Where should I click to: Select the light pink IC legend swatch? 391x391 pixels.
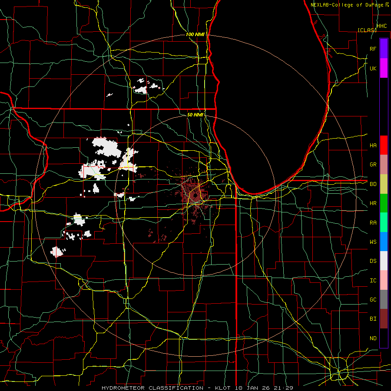(384, 280)
